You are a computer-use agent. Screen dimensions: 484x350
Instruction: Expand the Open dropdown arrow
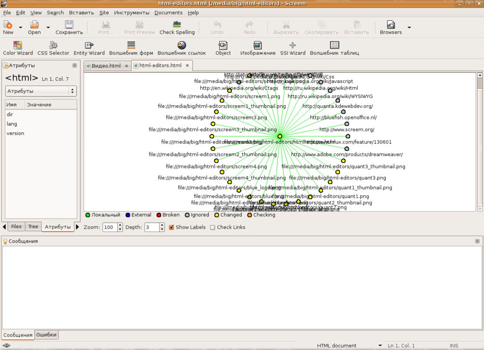[x=48, y=27]
